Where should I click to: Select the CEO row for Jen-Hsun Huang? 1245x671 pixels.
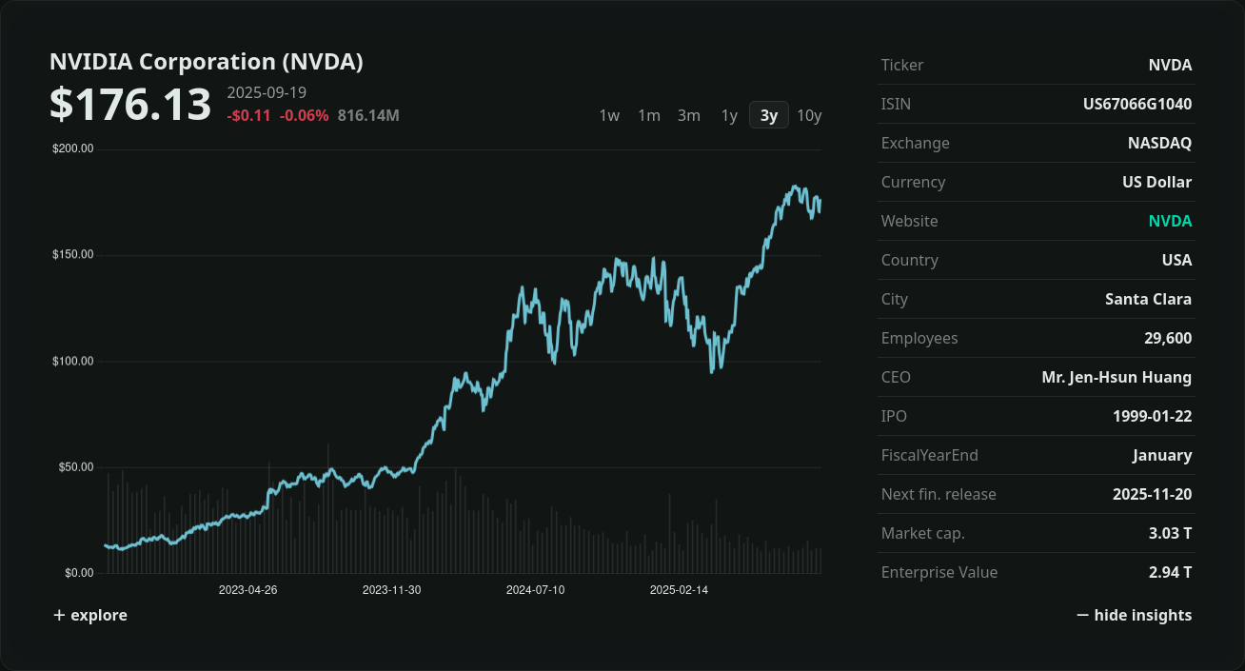(1116, 377)
